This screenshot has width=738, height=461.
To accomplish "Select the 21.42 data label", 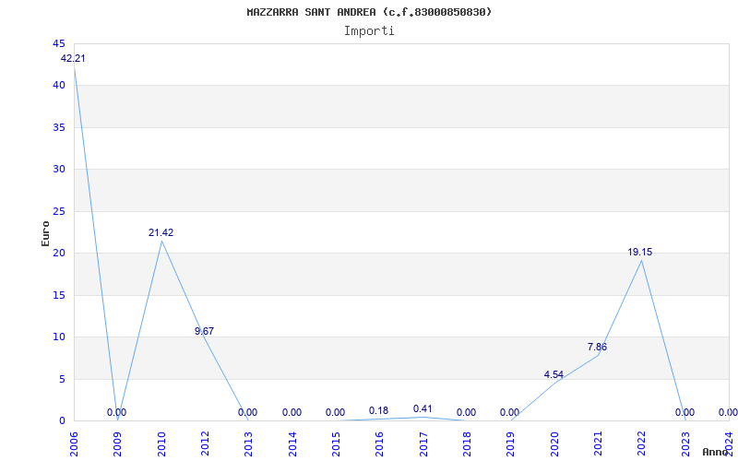I will 161,233.
